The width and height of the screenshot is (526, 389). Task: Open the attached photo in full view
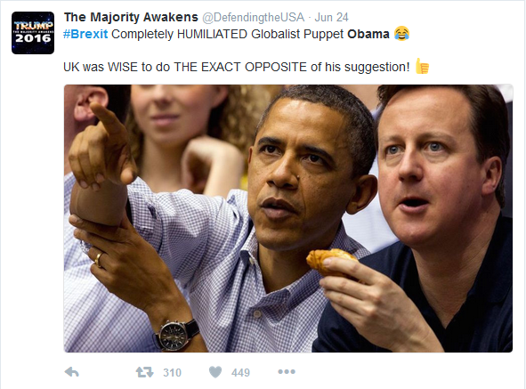(x=288, y=218)
